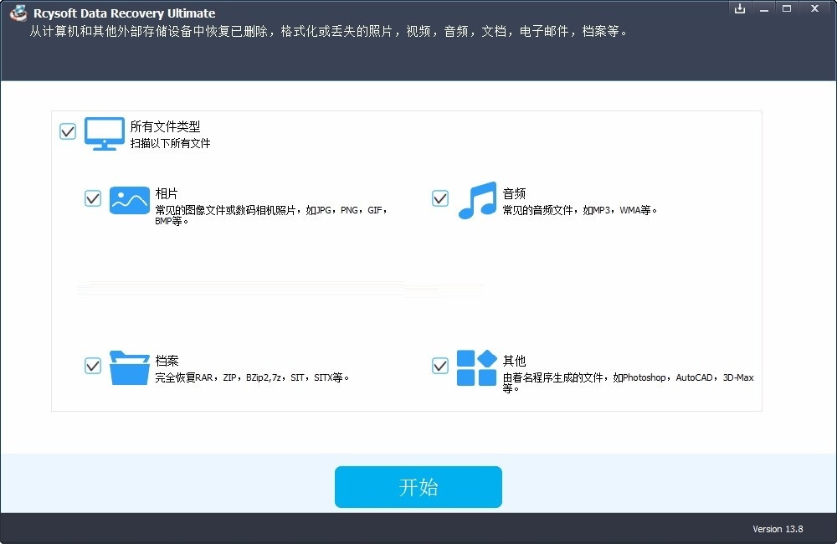837x544 pixels.
Task: Click the other (其他) blocks icon
Action: tap(477, 367)
